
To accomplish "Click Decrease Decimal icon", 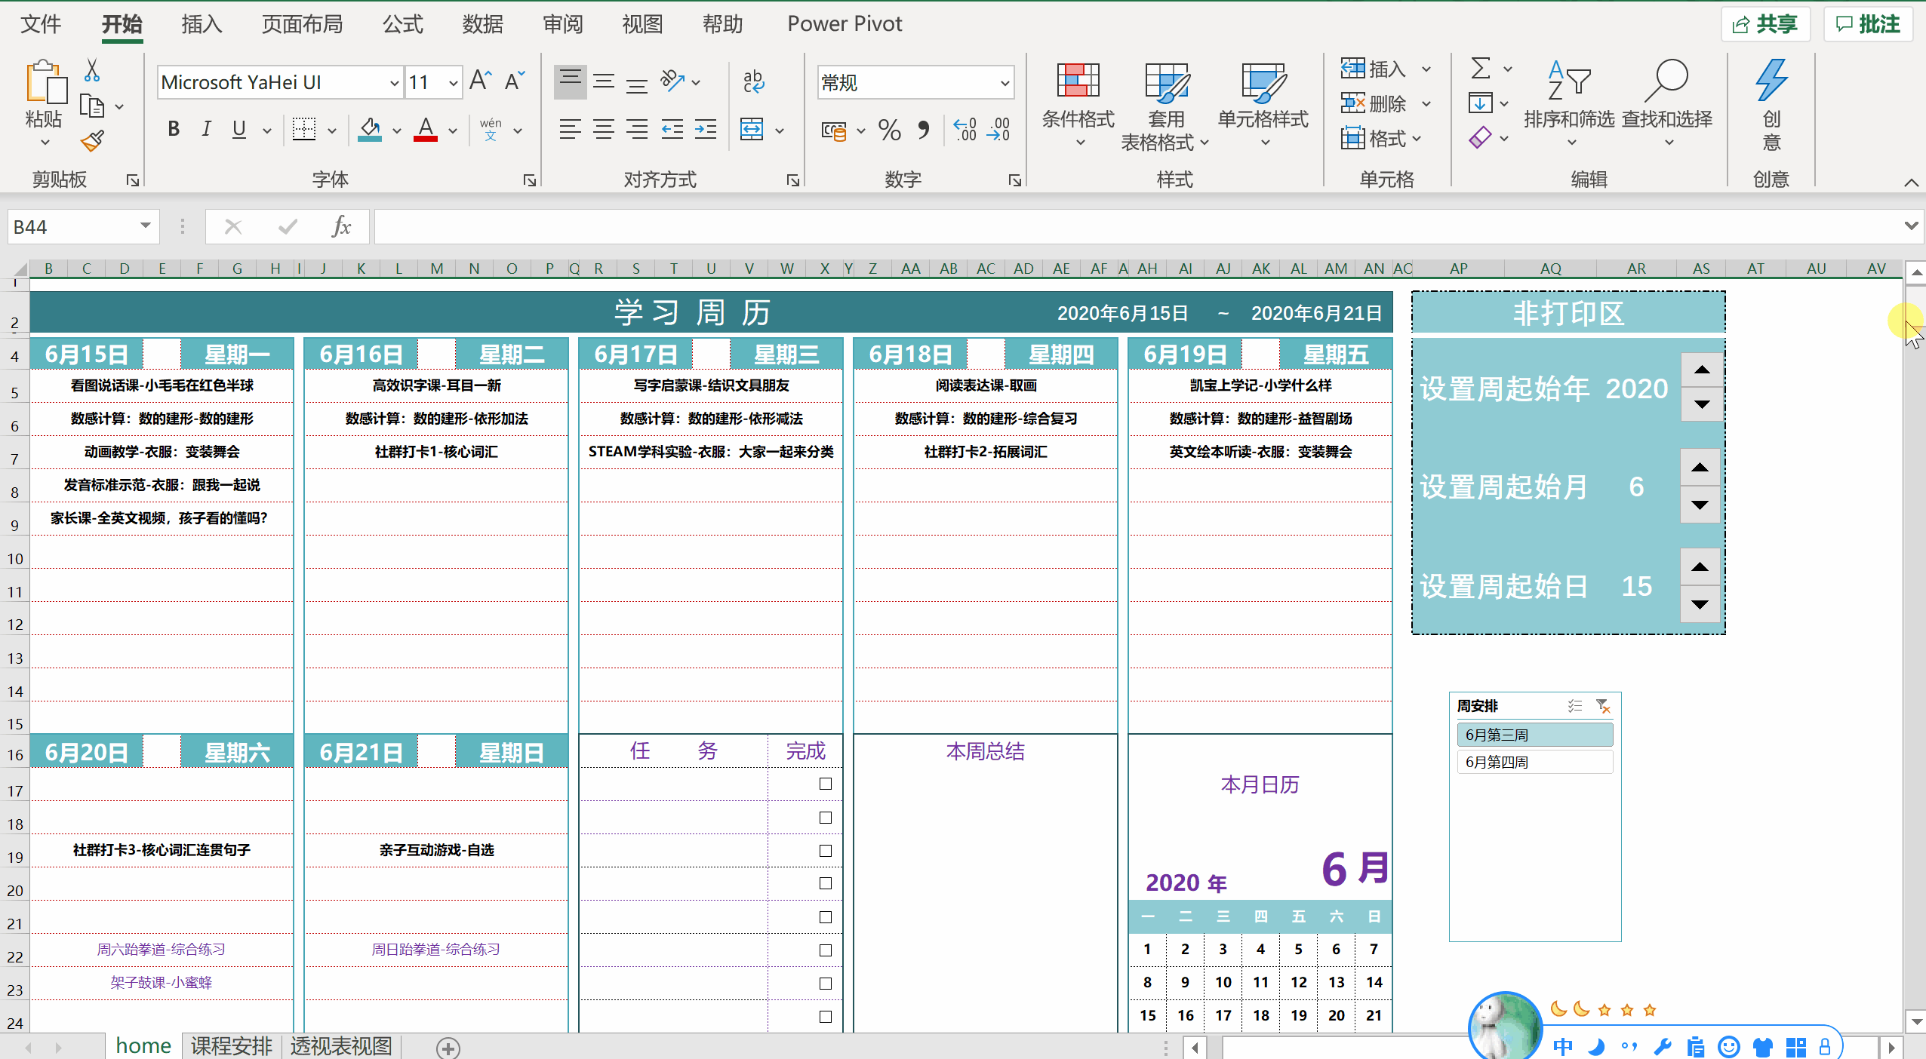I will pos(998,130).
